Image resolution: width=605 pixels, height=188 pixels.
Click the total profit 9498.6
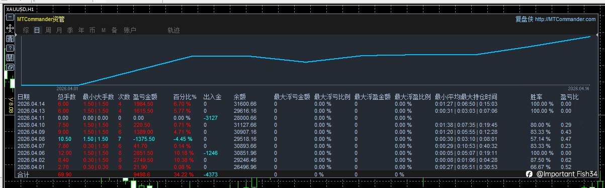coord(141,174)
